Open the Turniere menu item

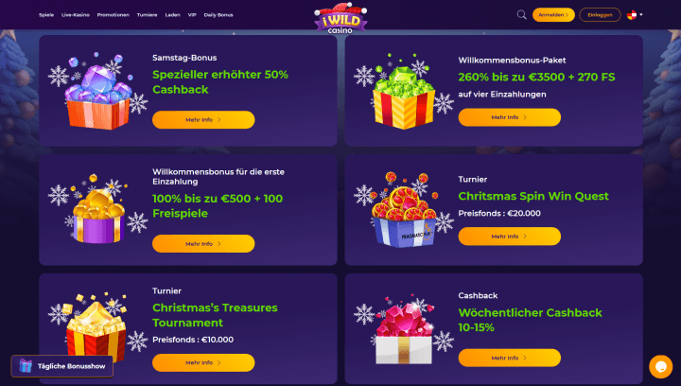(148, 15)
